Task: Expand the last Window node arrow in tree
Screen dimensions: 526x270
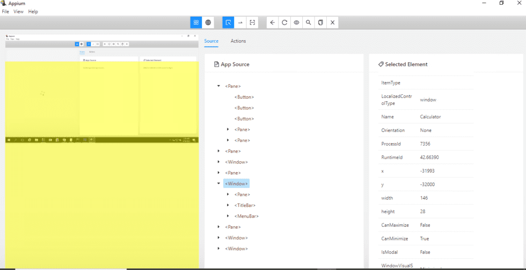Action: click(219, 249)
